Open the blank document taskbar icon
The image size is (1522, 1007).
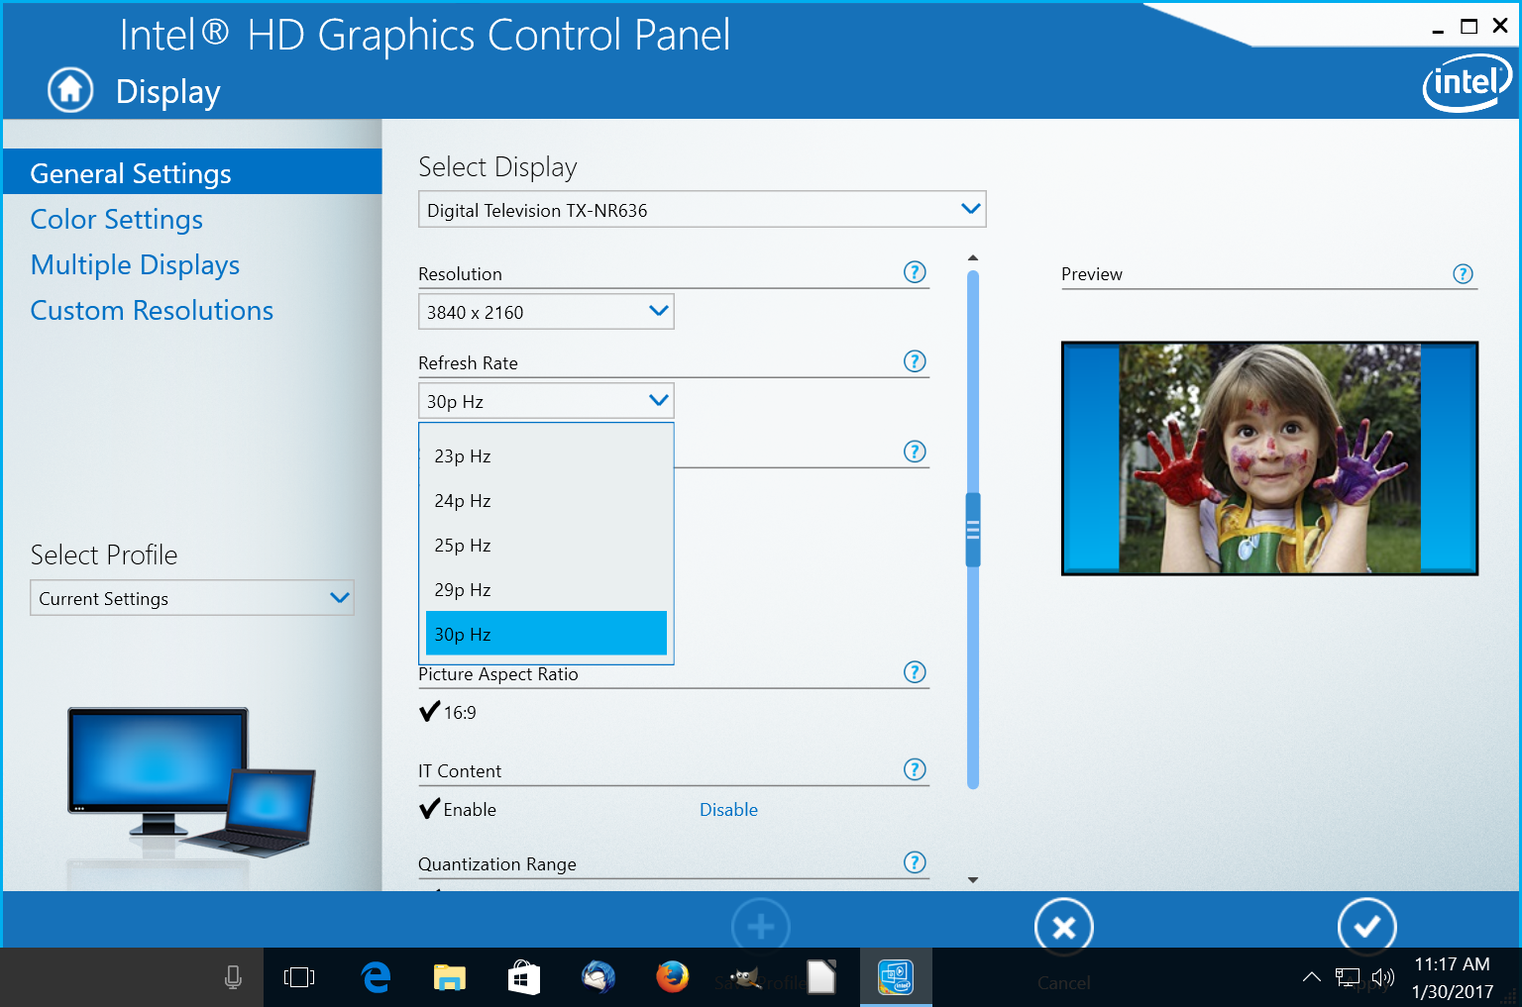(x=821, y=977)
